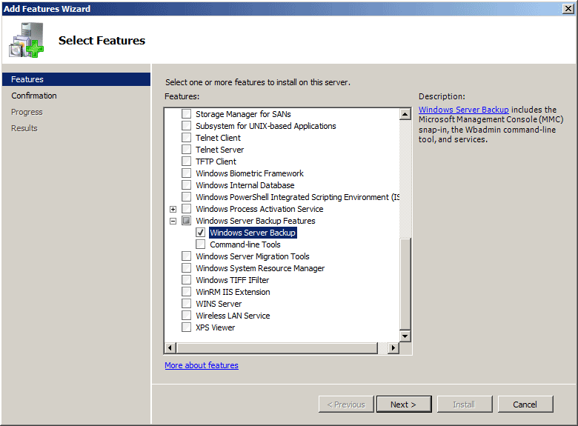Viewport: 578px width, 426px height.
Task: Select Storage Manager for SANs label
Action: click(243, 114)
